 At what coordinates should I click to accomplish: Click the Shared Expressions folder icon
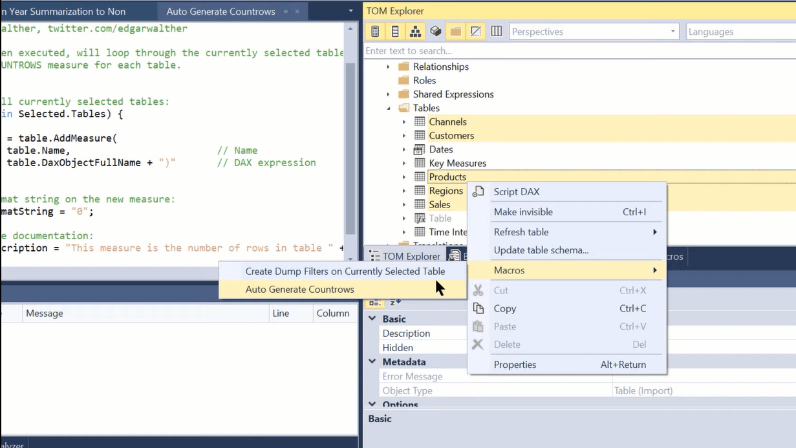point(404,94)
